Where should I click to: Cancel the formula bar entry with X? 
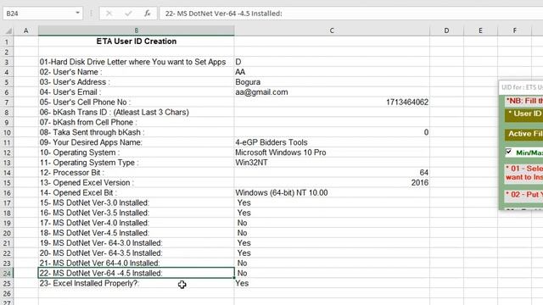tap(109, 14)
